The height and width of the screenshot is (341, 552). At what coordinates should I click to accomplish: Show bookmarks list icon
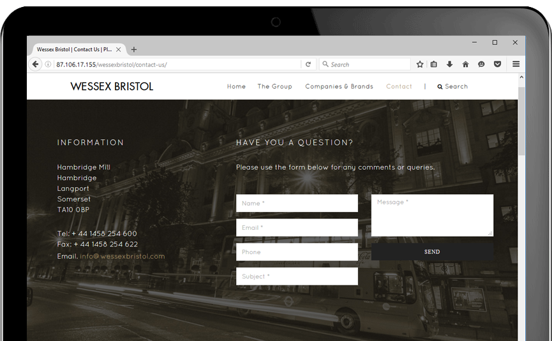[x=434, y=64]
